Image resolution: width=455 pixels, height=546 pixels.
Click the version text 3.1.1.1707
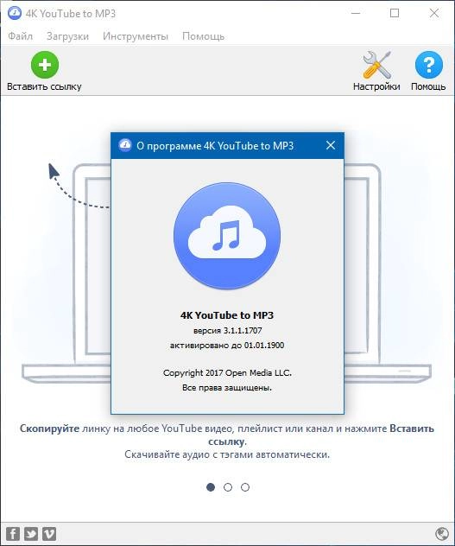[227, 331]
